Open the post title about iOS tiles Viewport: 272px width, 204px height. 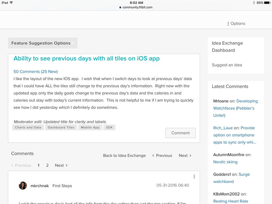tap(87, 59)
